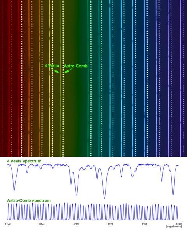This screenshot has width=187, height=230.
Task: Click the Vesta absorption dip near 5404
Action: pos(76,194)
